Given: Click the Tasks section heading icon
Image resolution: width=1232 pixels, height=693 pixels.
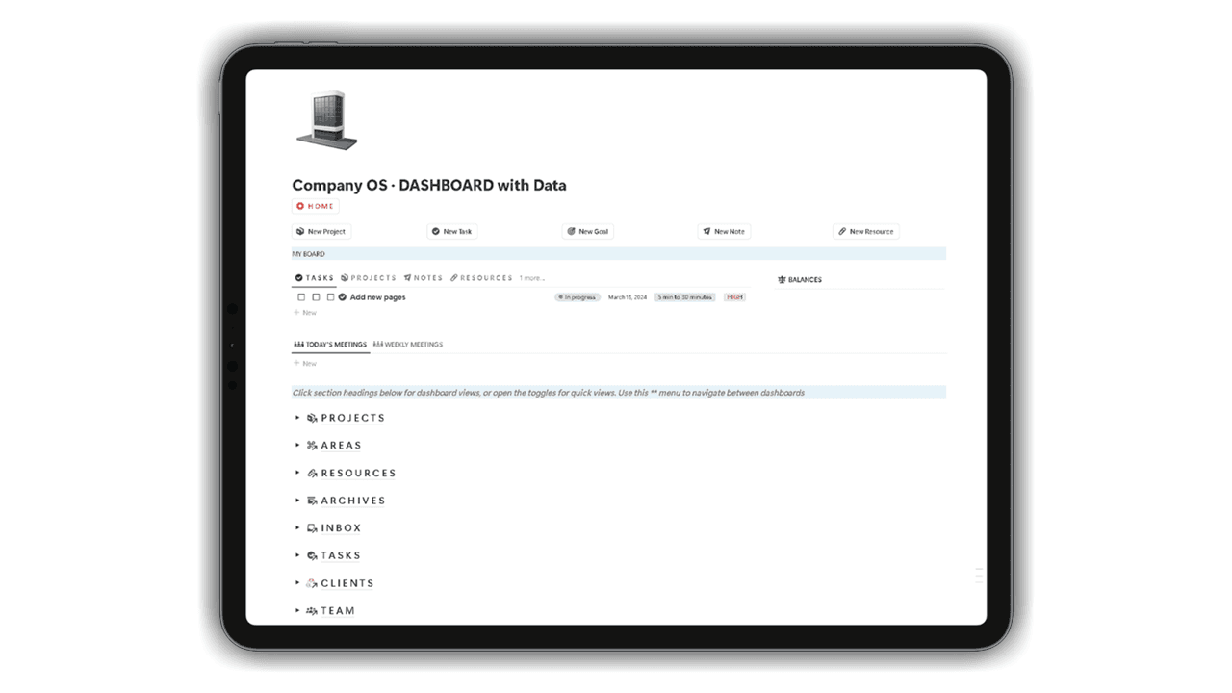Looking at the screenshot, I should click(x=312, y=555).
